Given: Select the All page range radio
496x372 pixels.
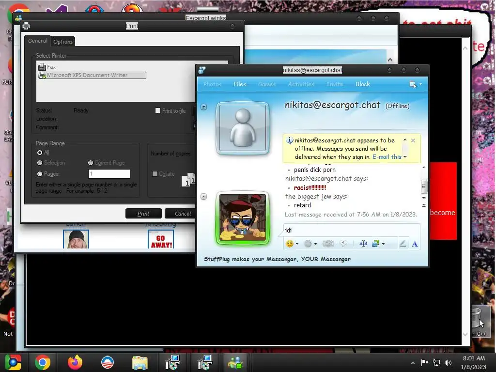Looking at the screenshot, I should (x=40, y=153).
